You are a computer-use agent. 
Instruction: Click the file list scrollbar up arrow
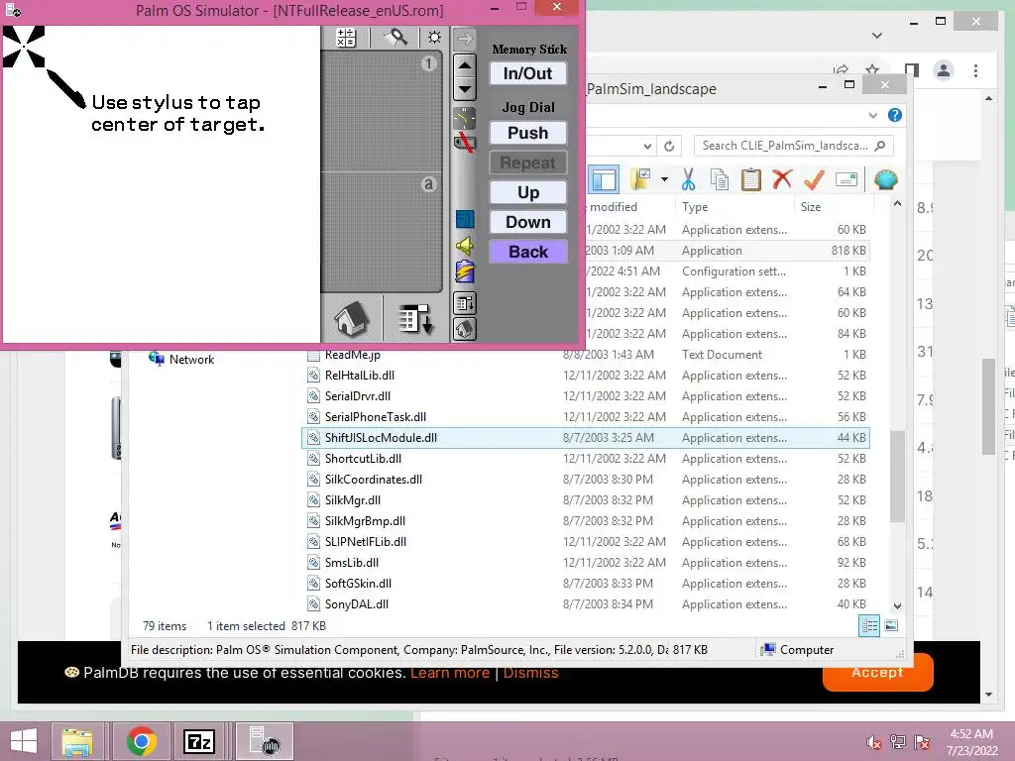coord(897,204)
